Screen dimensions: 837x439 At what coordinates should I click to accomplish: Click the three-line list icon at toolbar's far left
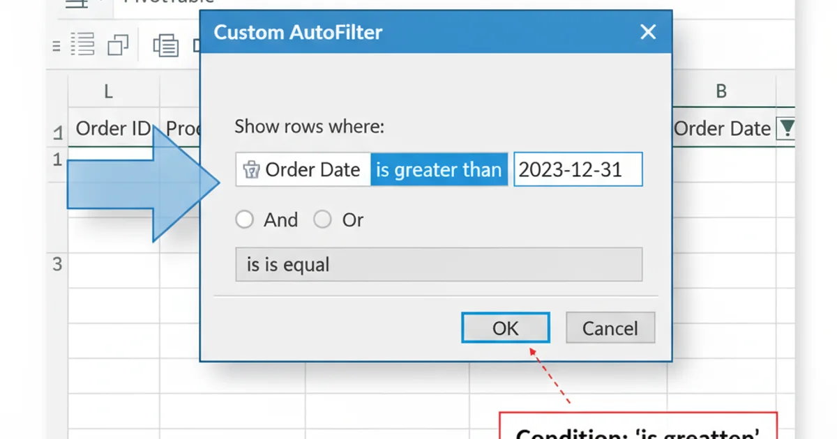tap(55, 45)
